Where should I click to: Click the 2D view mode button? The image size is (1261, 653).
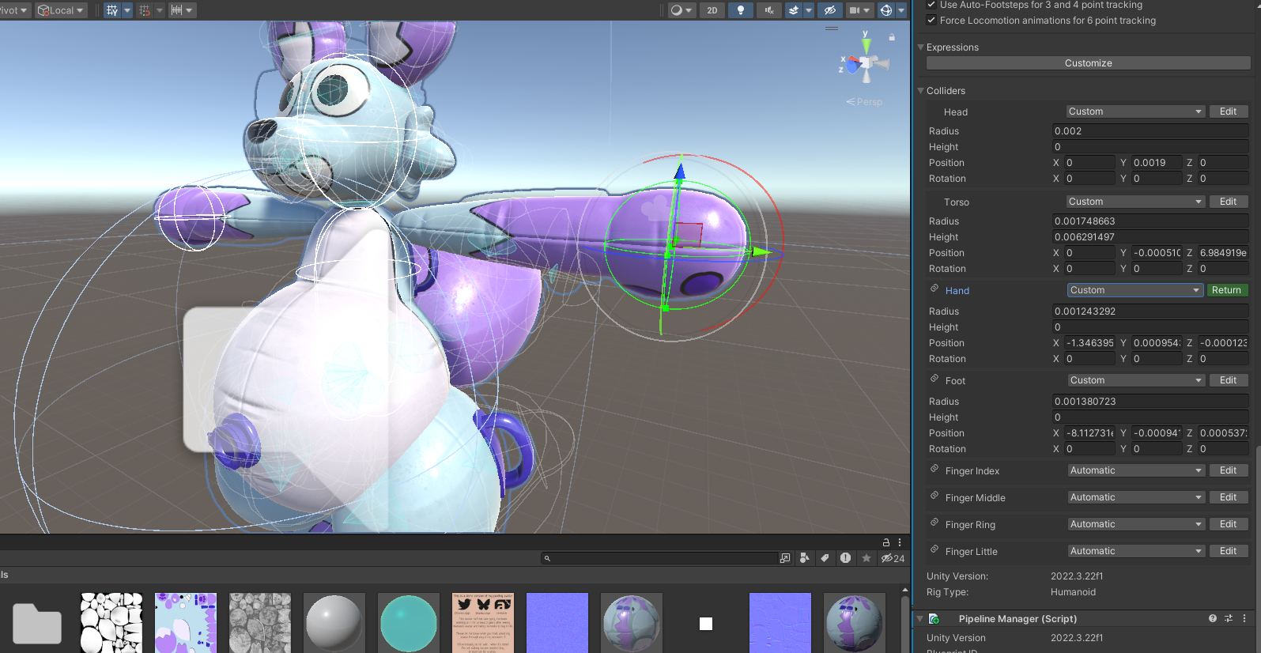click(x=712, y=10)
